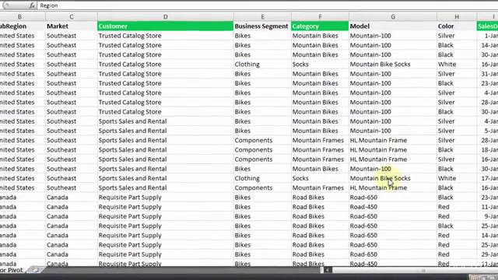Select column E header

point(262,16)
